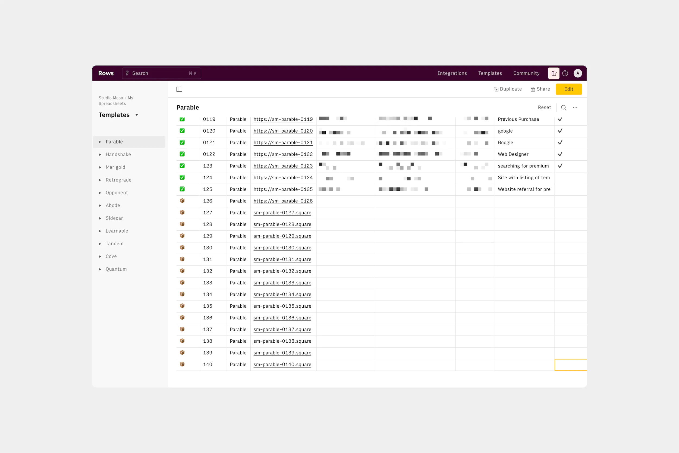Toggle green checkbox in row 0122
679x453 pixels.
click(x=182, y=154)
